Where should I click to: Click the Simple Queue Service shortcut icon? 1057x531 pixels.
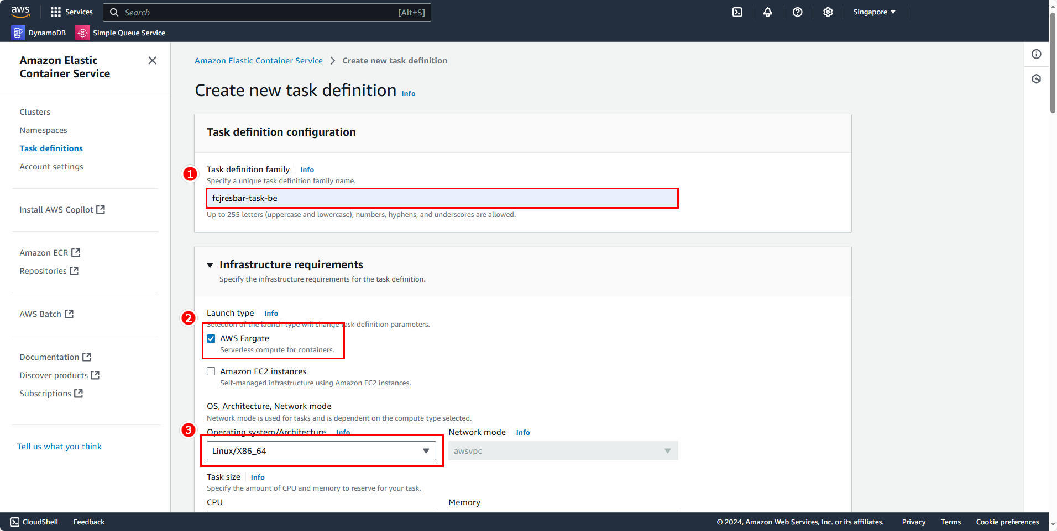coord(82,33)
